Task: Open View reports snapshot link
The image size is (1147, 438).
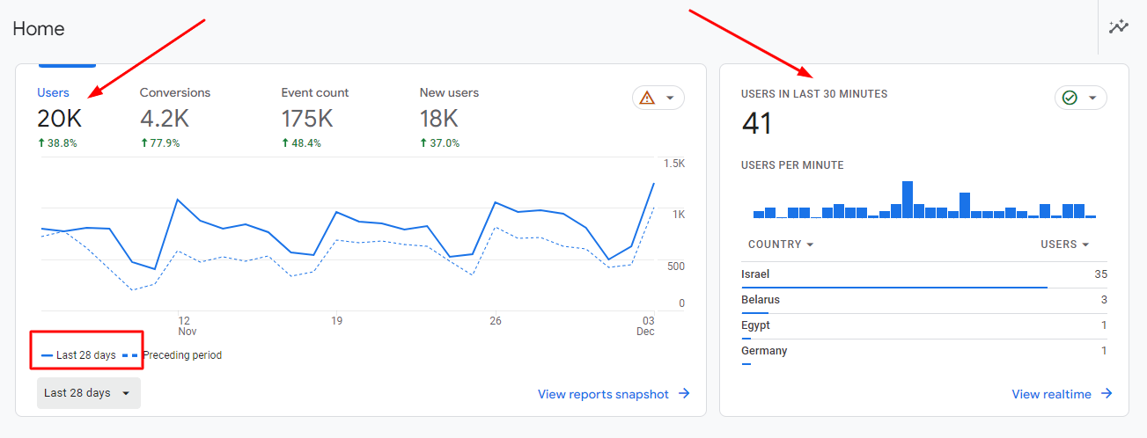Action: pyautogui.click(x=603, y=394)
